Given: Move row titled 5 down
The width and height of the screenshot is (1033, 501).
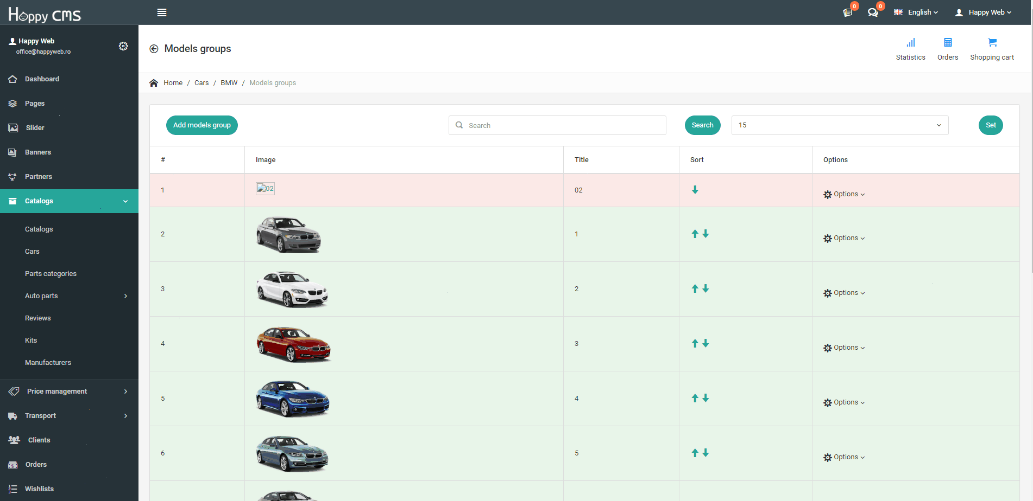Looking at the screenshot, I should tap(706, 453).
